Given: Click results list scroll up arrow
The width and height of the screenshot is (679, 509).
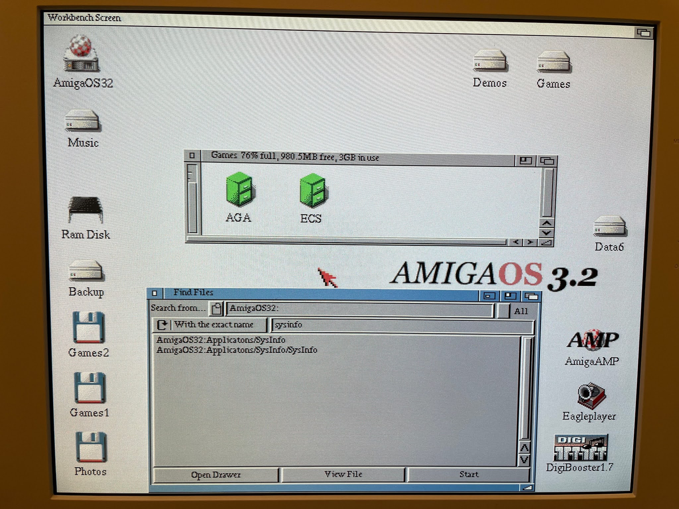Looking at the screenshot, I should [525, 448].
